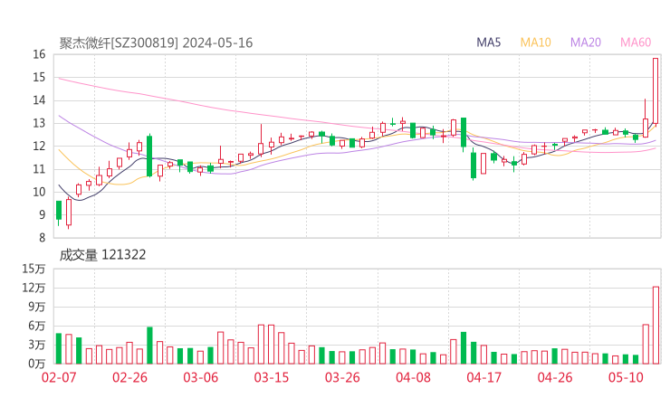Click the 03-15 date axis label
The width and height of the screenshot is (670, 398).
272,377
